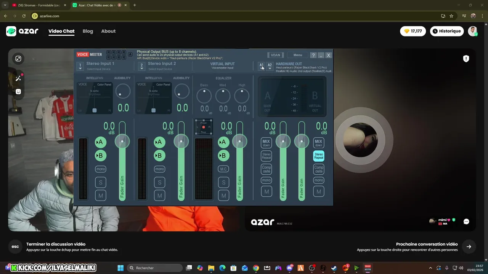Screen dimensions: 488x274
Task: Click the Bass equalizer knob
Action: 204,96
